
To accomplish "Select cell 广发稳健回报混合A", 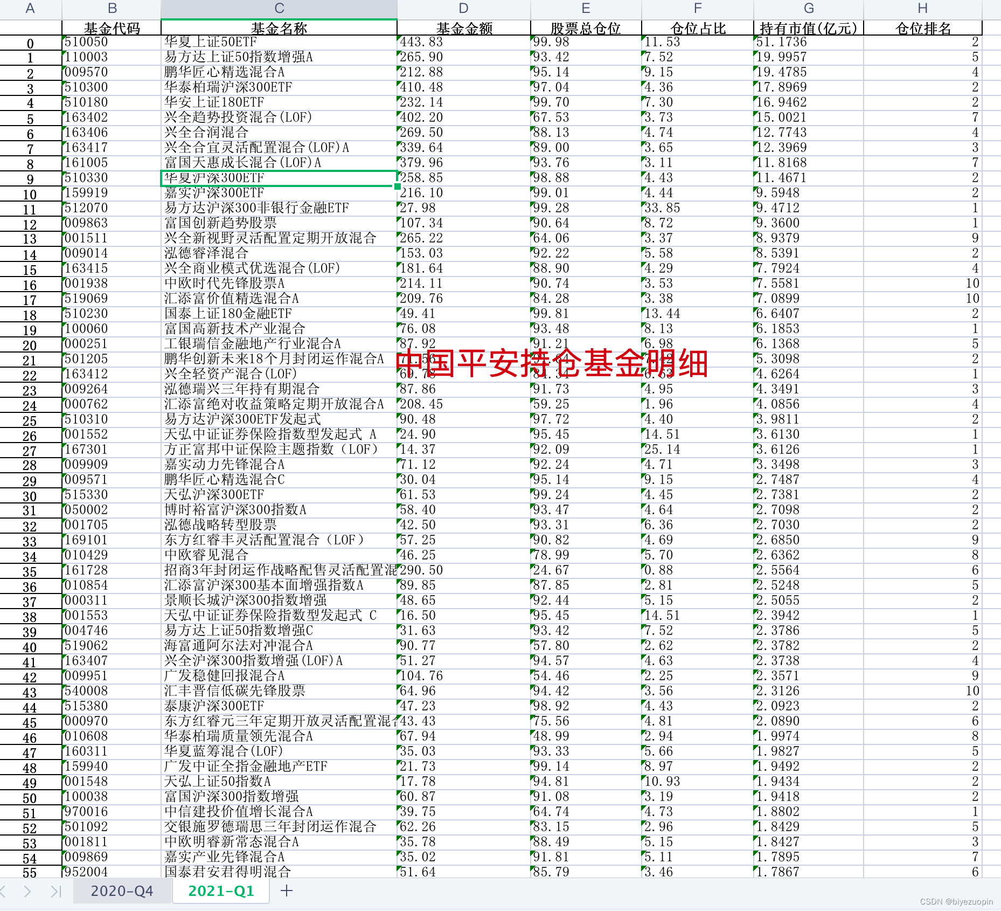I will click(x=279, y=676).
